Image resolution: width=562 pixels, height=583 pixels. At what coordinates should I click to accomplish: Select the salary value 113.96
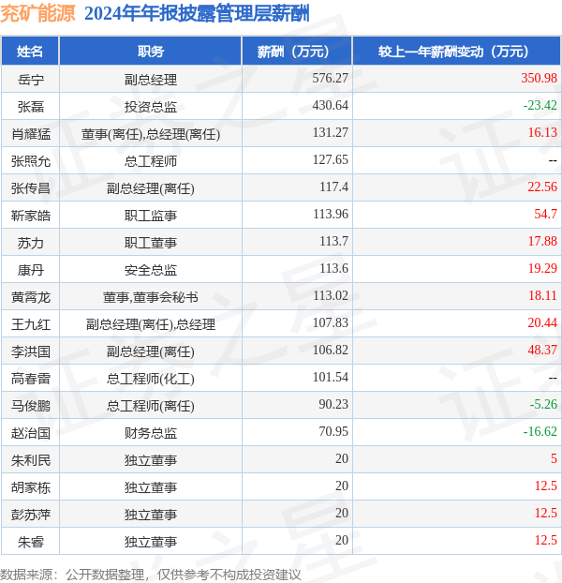[x=331, y=214]
